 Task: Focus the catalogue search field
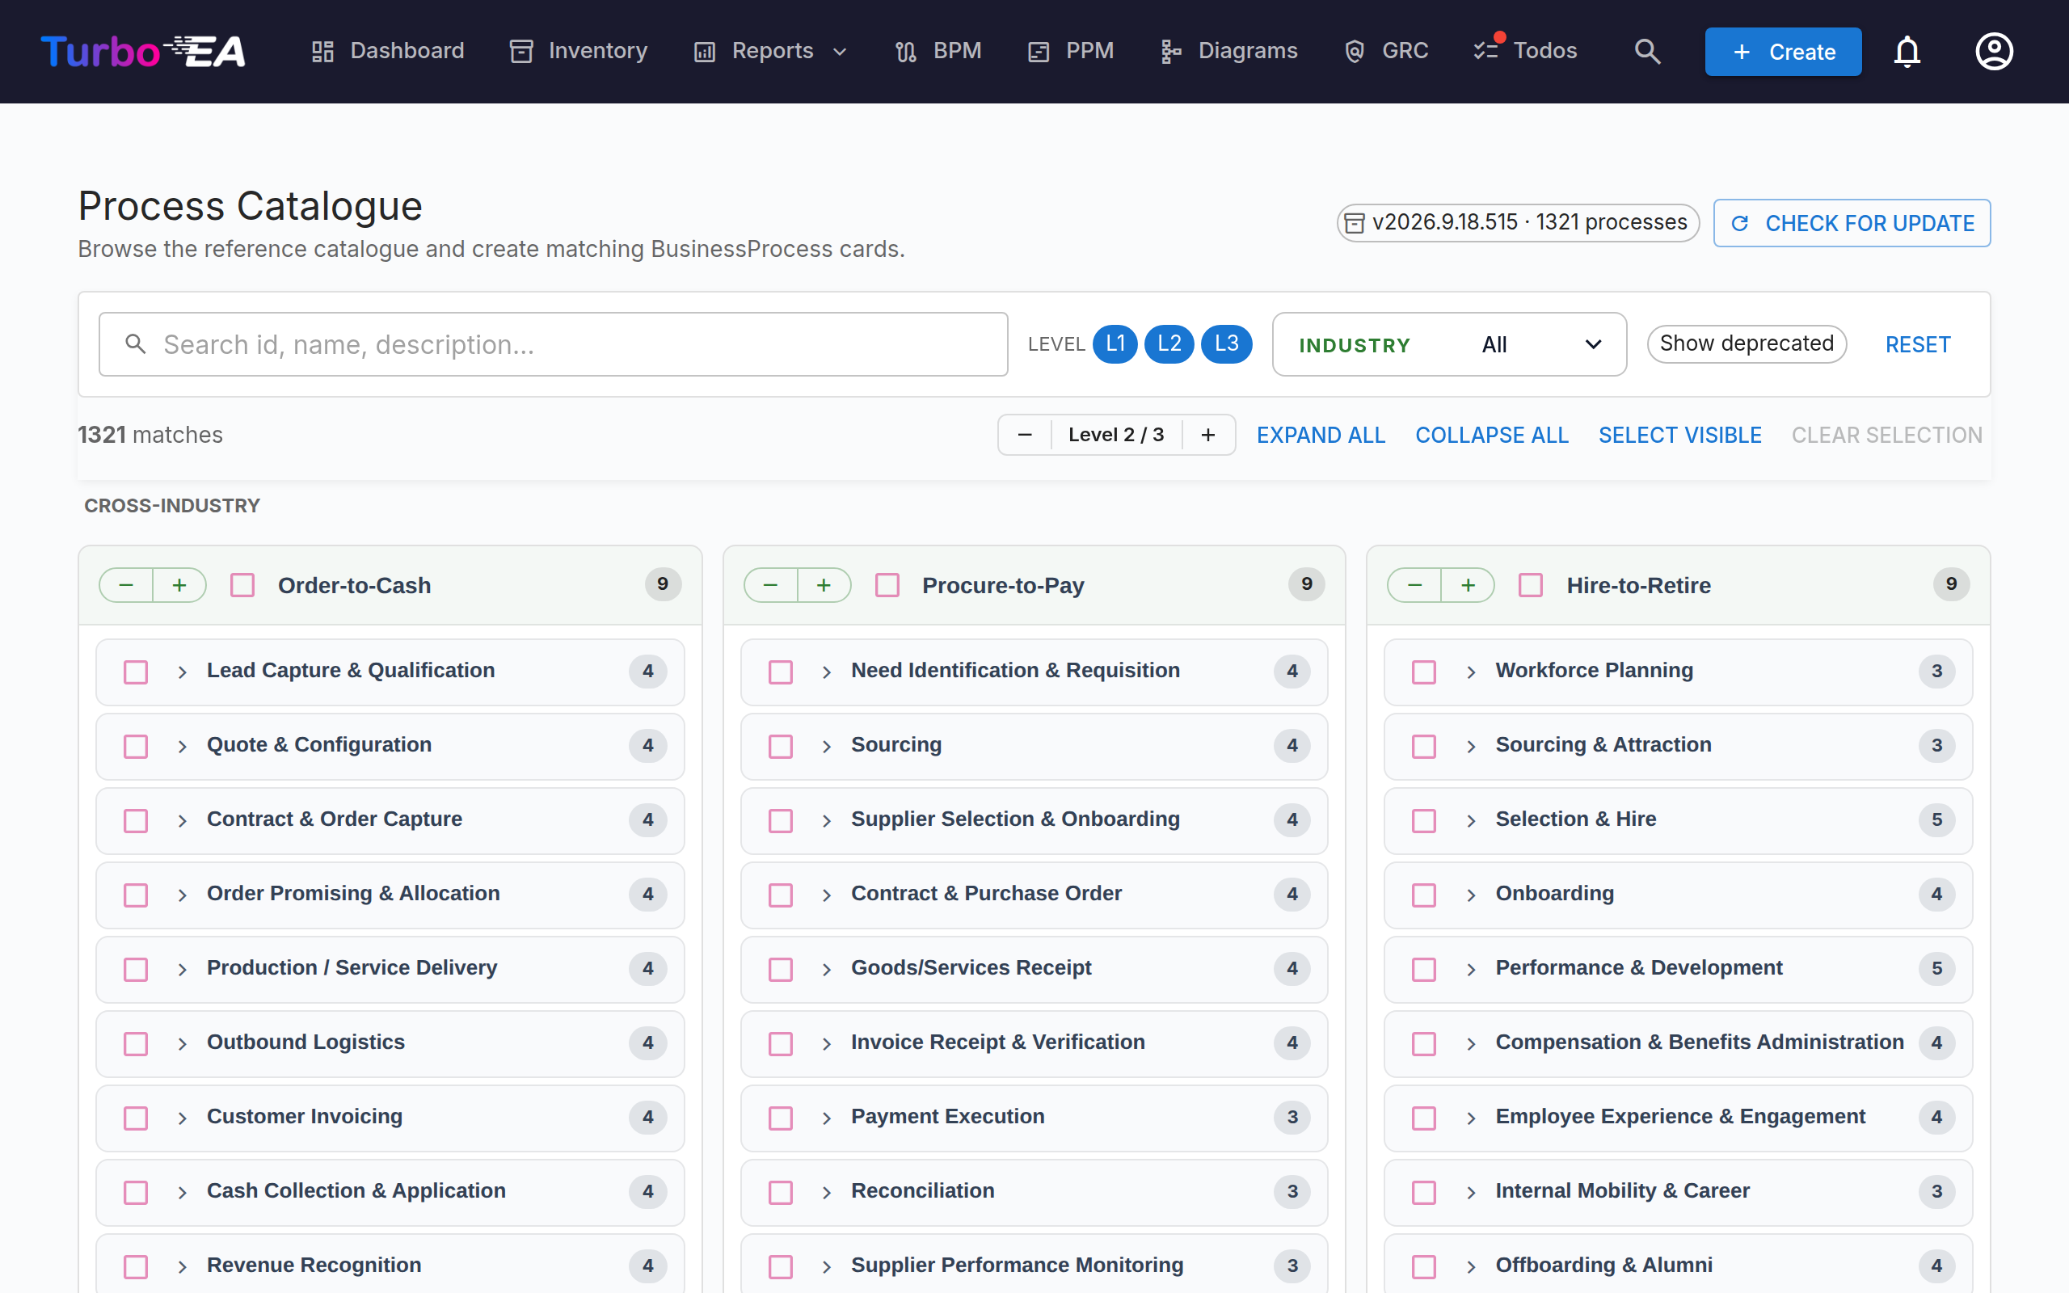[x=553, y=344]
